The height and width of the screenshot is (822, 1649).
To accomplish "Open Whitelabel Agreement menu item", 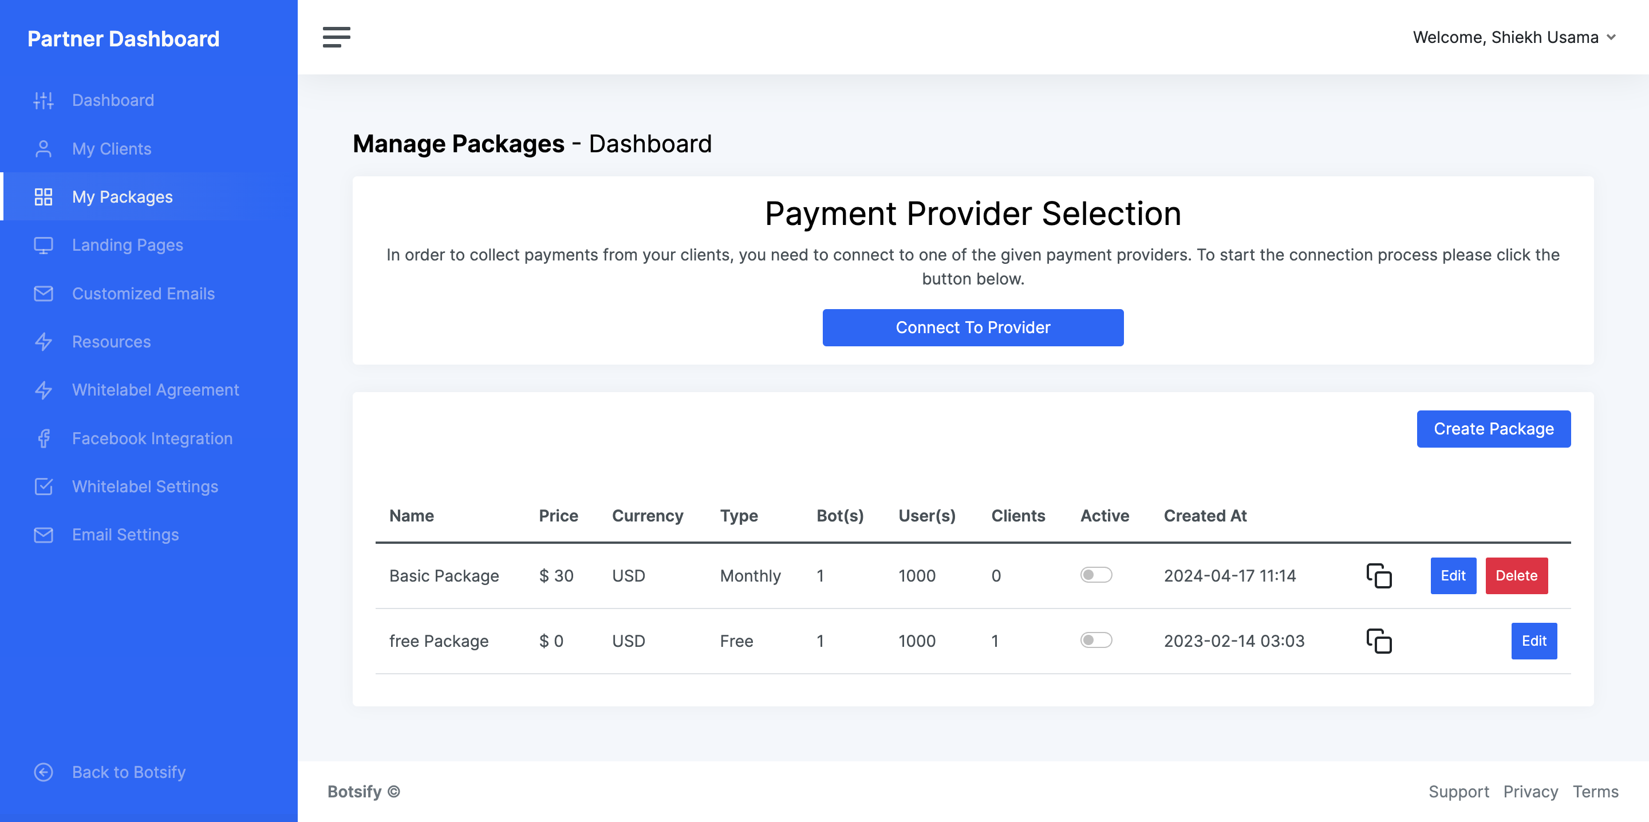I will (148, 390).
